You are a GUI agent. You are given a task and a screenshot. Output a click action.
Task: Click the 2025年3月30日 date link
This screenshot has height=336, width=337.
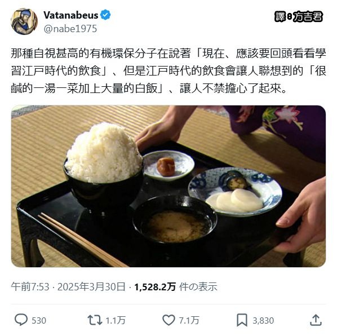point(91,287)
